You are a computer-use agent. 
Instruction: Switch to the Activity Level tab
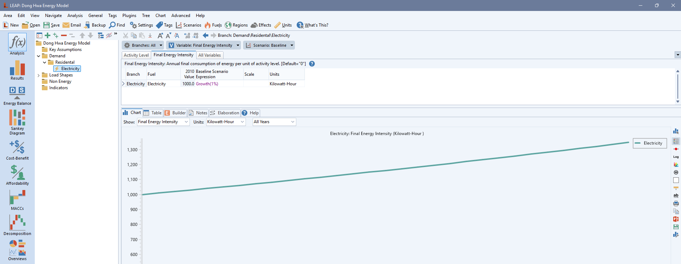[136, 55]
